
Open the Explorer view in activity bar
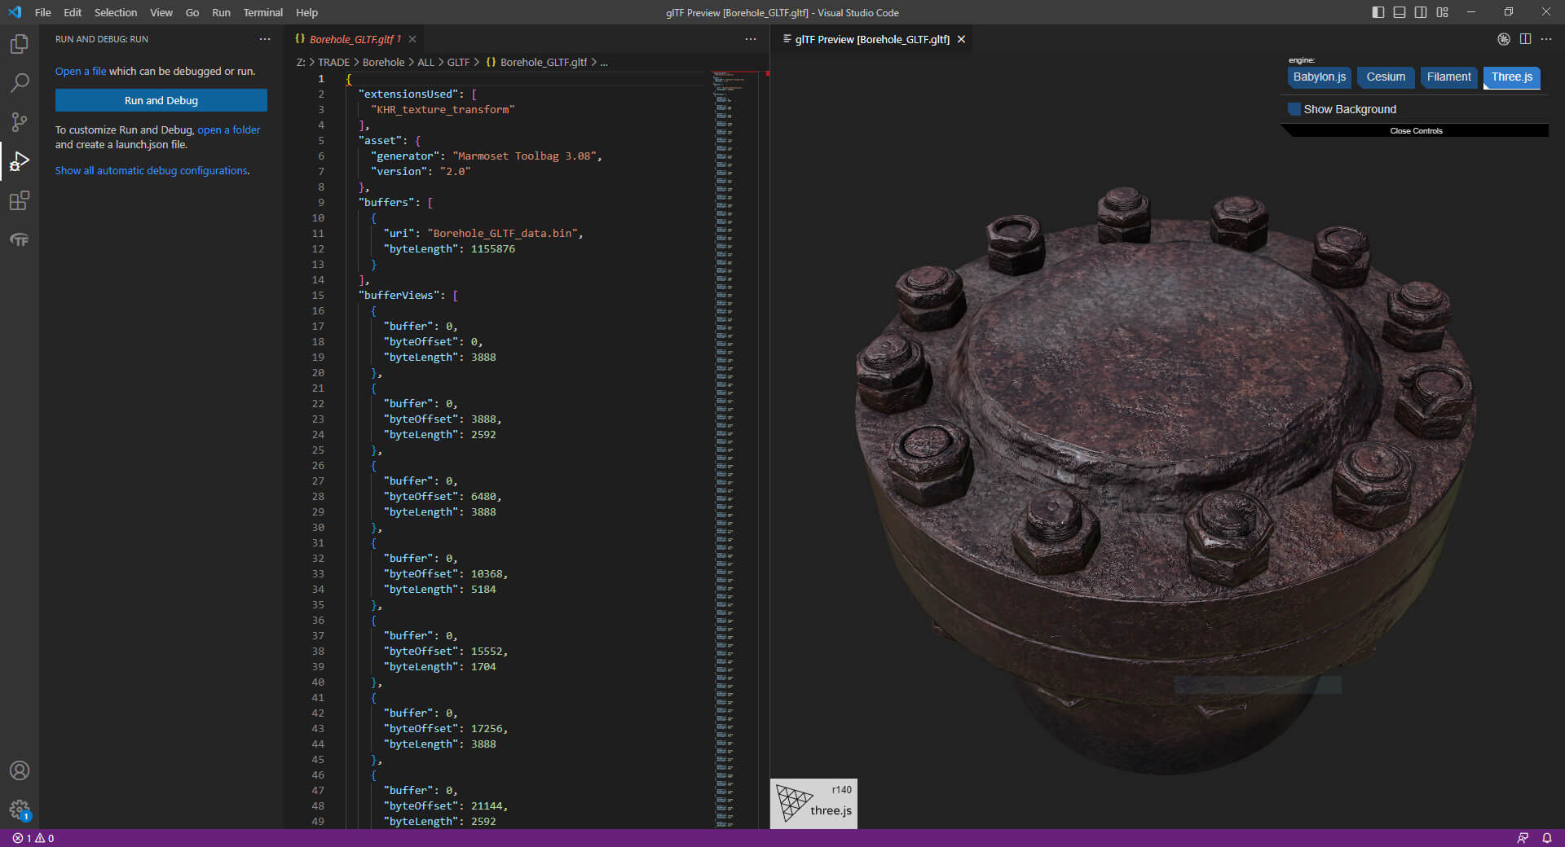pos(20,44)
